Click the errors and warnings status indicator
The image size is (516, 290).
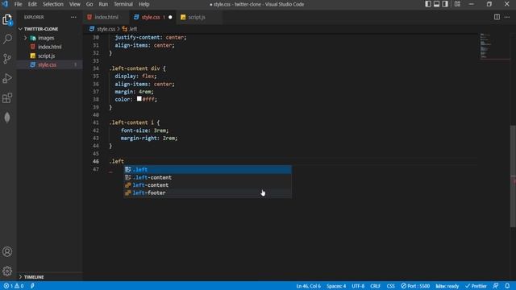(x=14, y=286)
